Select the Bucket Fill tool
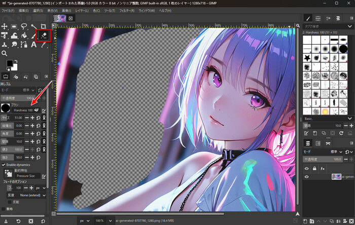This screenshot has height=225, width=355. [24, 35]
